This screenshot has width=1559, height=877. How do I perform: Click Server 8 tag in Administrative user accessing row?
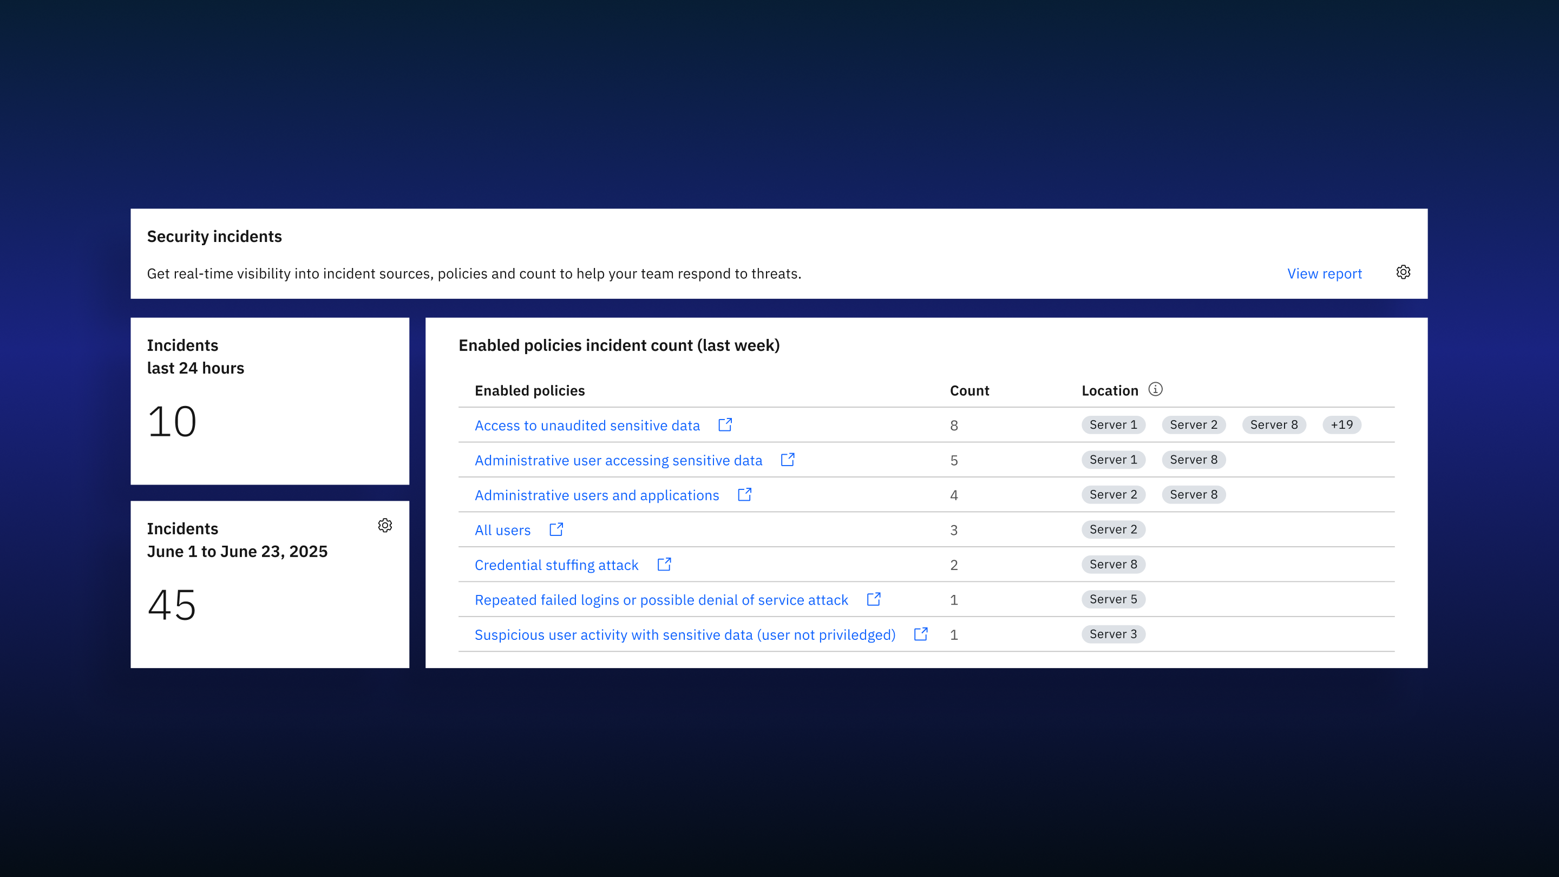pyautogui.click(x=1194, y=460)
